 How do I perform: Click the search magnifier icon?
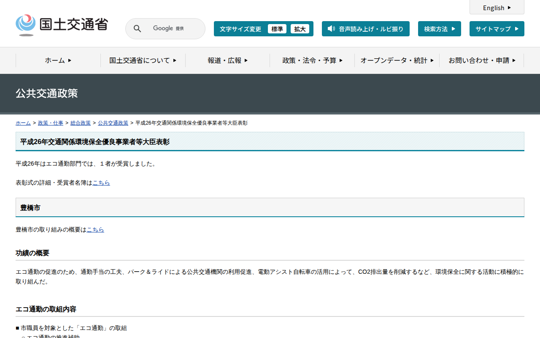(137, 29)
